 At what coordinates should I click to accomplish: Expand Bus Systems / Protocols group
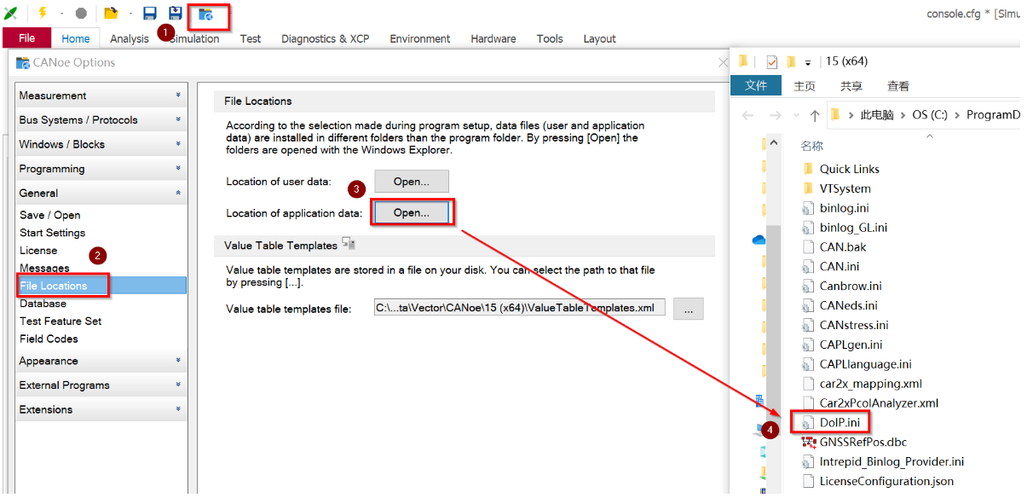click(101, 120)
